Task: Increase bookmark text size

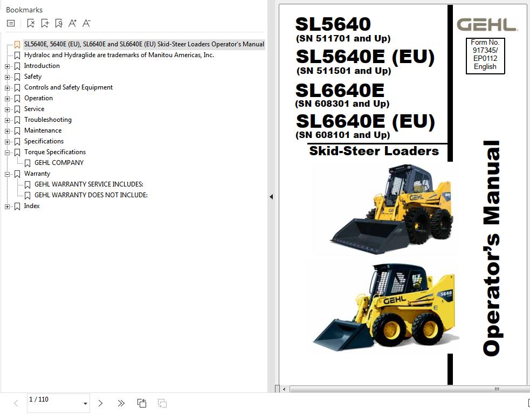Action: pos(72,23)
